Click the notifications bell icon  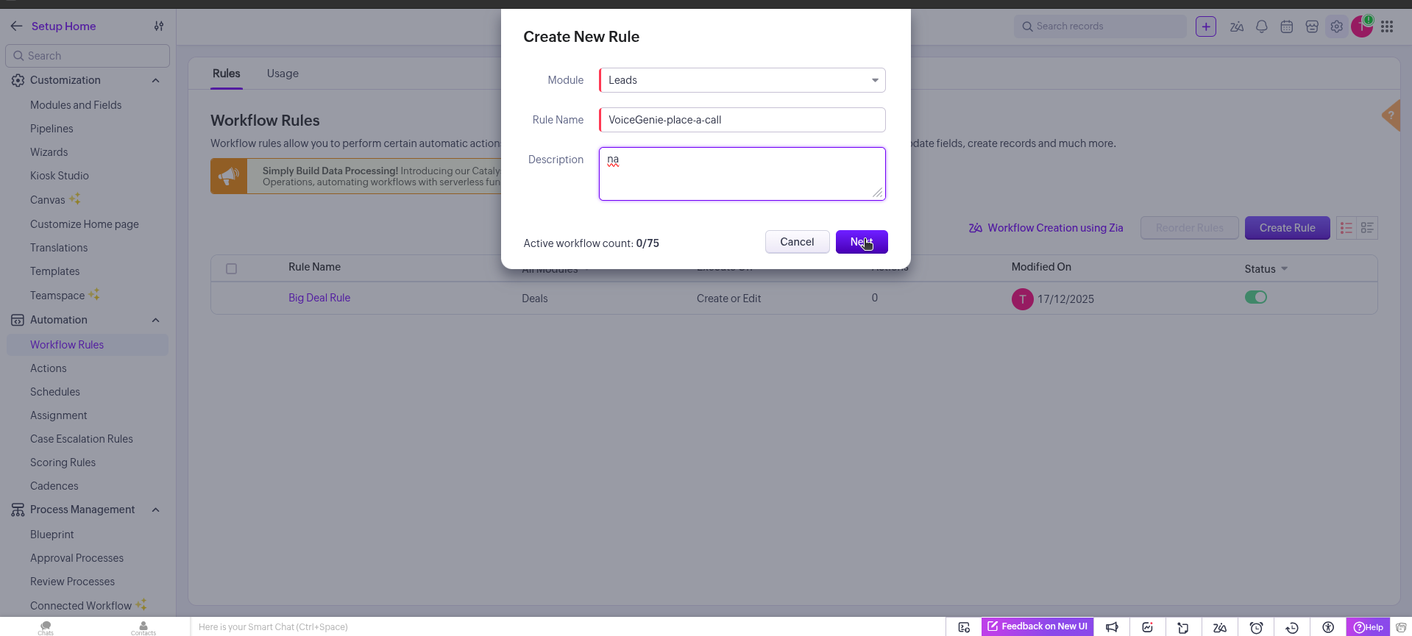1261,26
